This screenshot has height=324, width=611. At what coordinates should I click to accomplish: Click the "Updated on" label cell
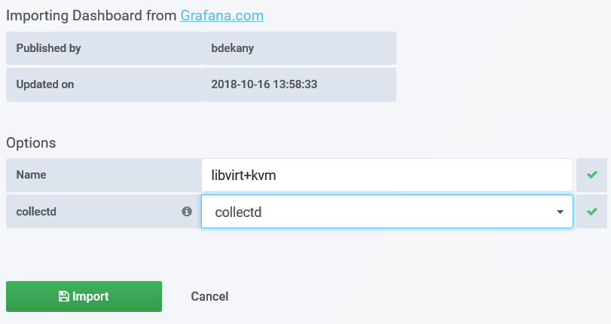45,84
